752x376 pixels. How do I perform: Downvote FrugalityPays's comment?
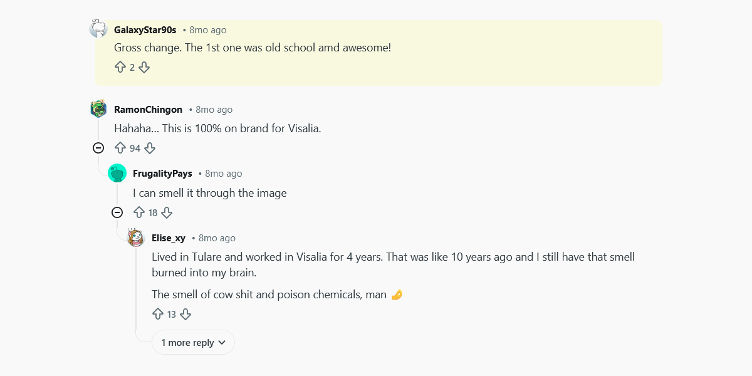point(167,212)
